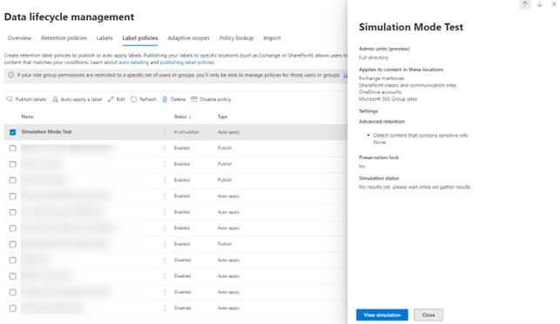560x324 pixels.
Task: Open more options for Simulation Mode Test row
Action: 165,132
